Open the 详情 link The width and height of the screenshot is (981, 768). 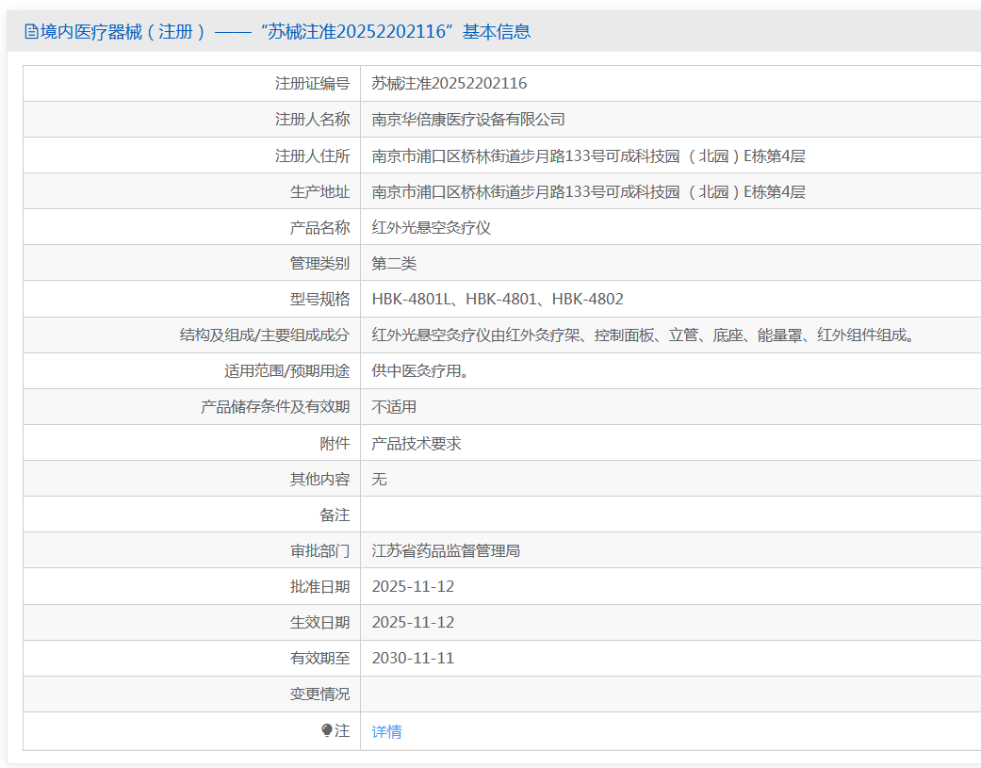[386, 731]
